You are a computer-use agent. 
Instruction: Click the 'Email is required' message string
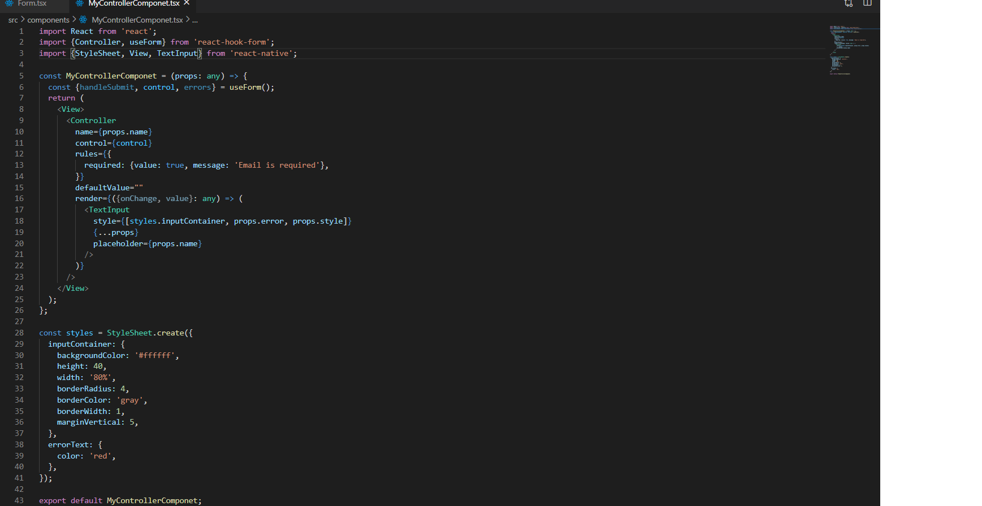[x=277, y=165]
